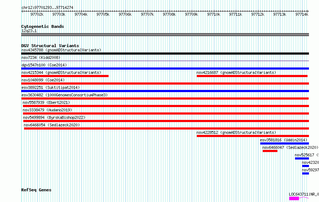Select the LOC643711 magenta gene exon

(x=294, y=198)
